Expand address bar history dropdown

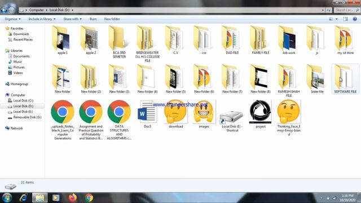(x=323, y=10)
